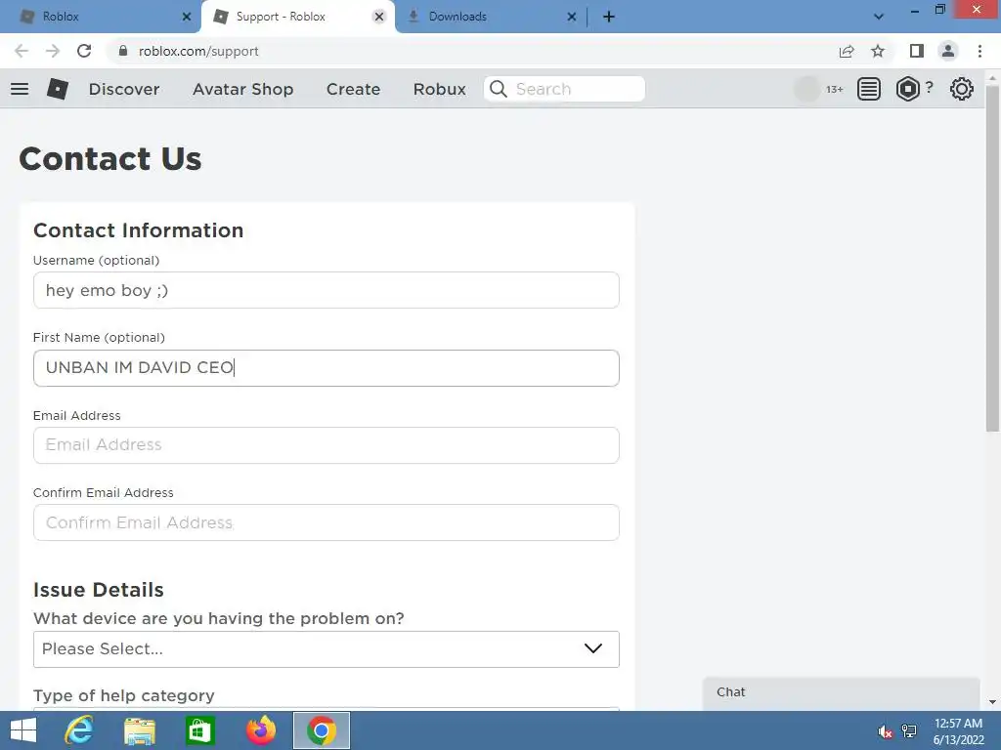Reload the support page

coord(84,51)
